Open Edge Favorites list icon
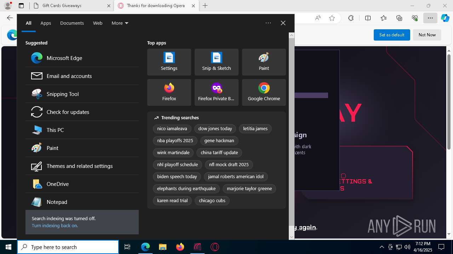This screenshot has width=453, height=254. click(x=384, y=18)
